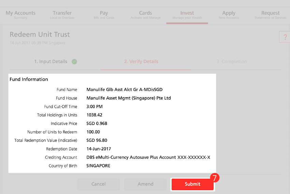Click the Crediting Account label

click(61, 158)
